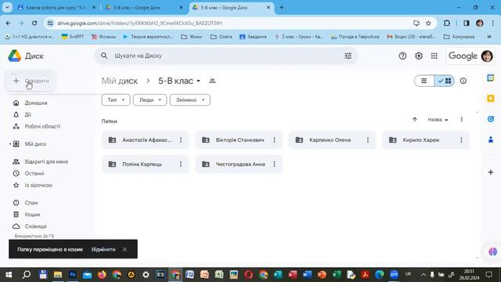Open taskbar search magnifier
Image resolution: width=501 pixels, height=282 pixels.
(x=27, y=275)
